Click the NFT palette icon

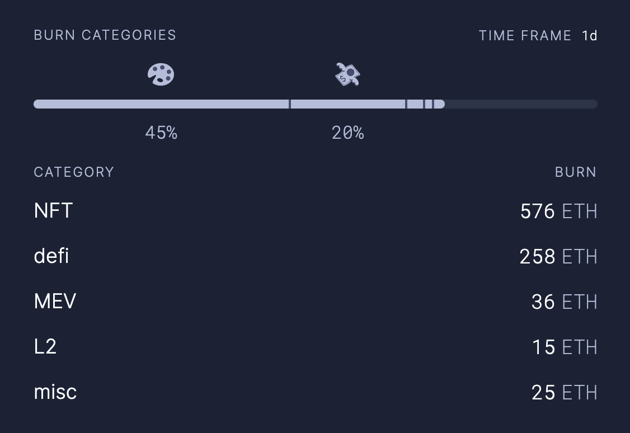(x=161, y=74)
